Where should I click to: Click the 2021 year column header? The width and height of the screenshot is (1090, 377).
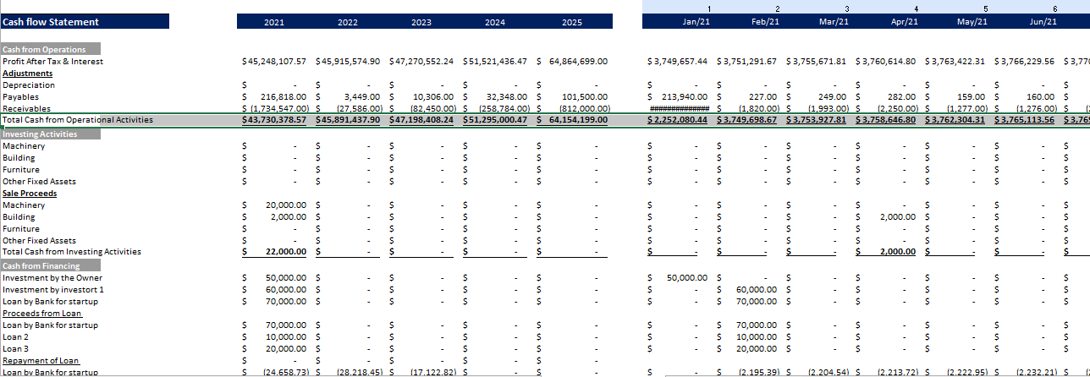(x=274, y=22)
